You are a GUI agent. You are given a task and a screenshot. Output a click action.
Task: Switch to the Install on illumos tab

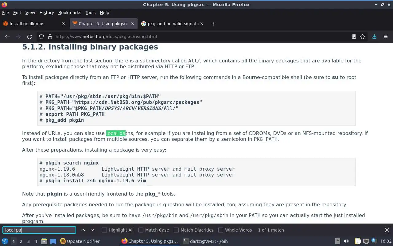pyautogui.click(x=34, y=24)
